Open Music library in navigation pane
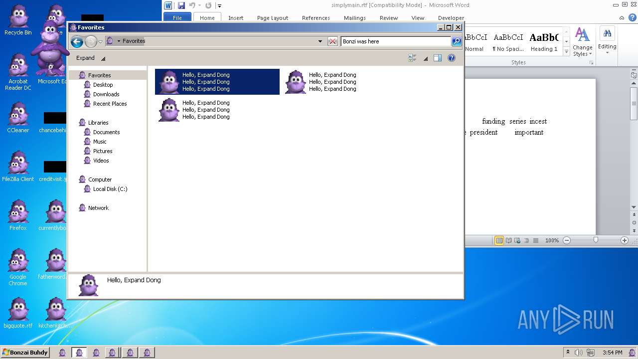The height and width of the screenshot is (359, 638). [x=100, y=142]
